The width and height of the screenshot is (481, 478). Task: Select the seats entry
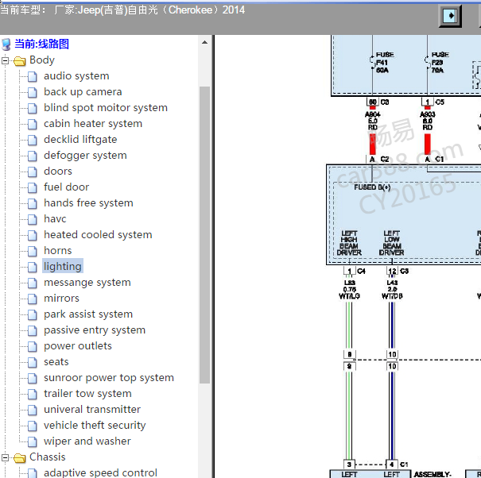pos(56,362)
